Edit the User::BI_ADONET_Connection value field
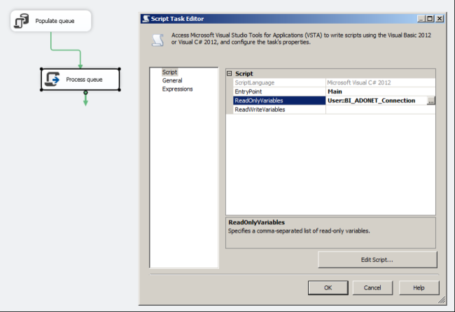455x312 pixels. click(x=377, y=101)
